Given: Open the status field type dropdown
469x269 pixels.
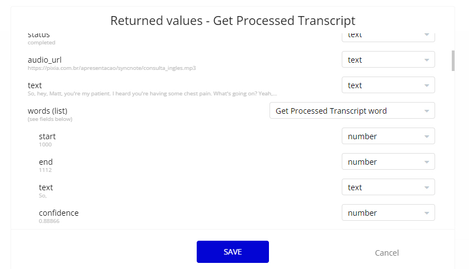Looking at the screenshot, I should [388, 37].
